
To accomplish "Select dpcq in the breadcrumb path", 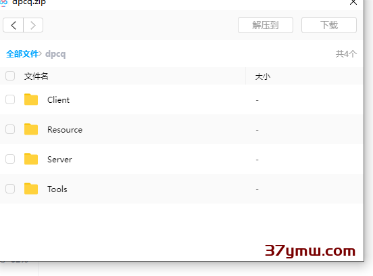I will (55, 54).
